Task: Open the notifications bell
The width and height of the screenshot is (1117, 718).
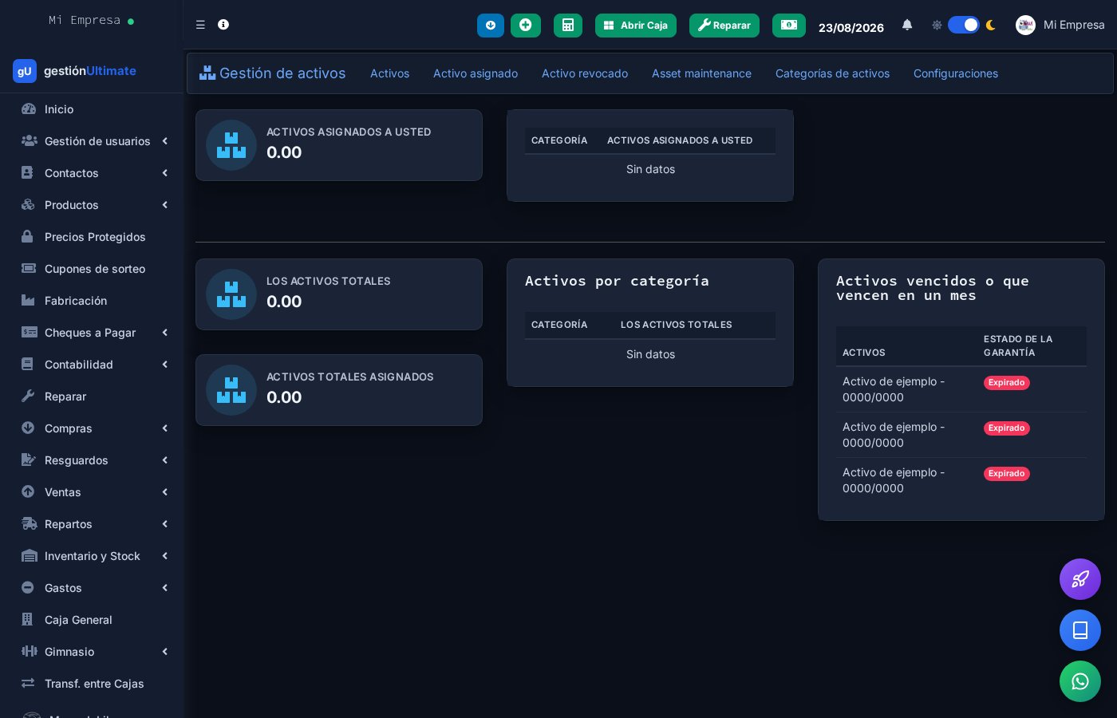Action: pos(907,25)
